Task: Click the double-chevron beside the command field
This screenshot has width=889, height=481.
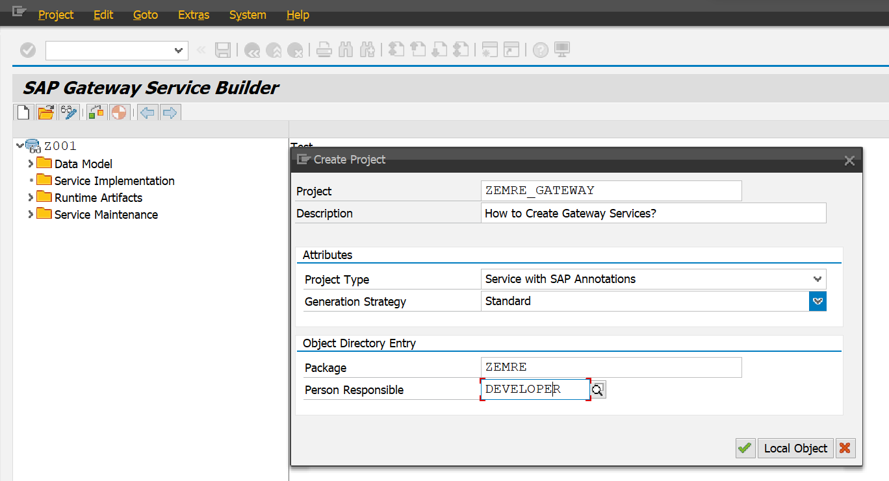Action: point(201,50)
